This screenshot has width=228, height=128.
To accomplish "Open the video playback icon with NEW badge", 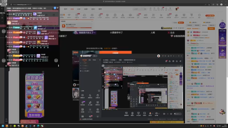I will tap(169, 15).
